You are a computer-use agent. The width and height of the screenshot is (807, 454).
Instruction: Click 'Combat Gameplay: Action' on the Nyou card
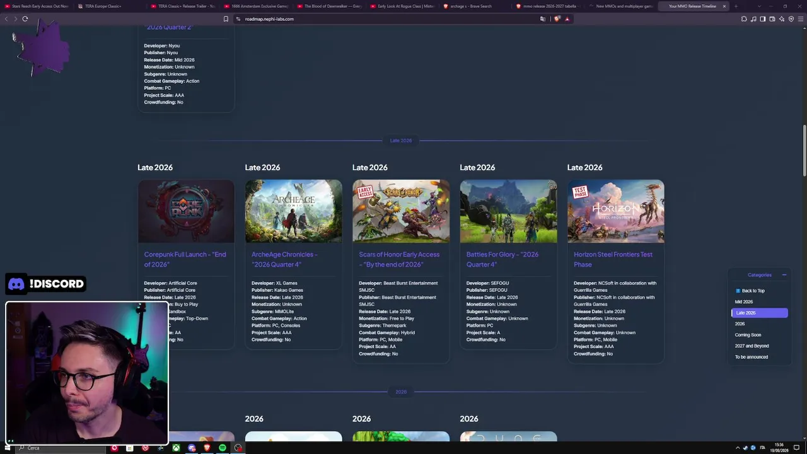[x=171, y=81]
